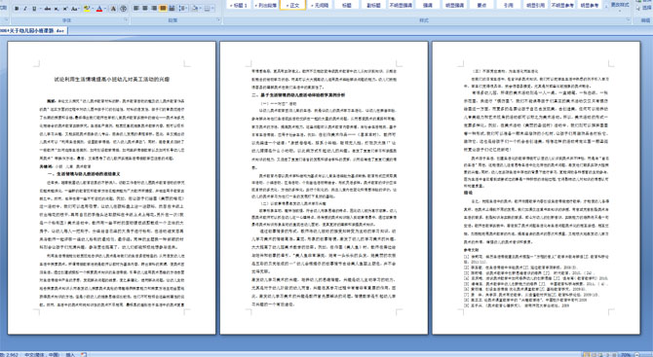Open the 更改样式 change styles menu

(620, 5)
